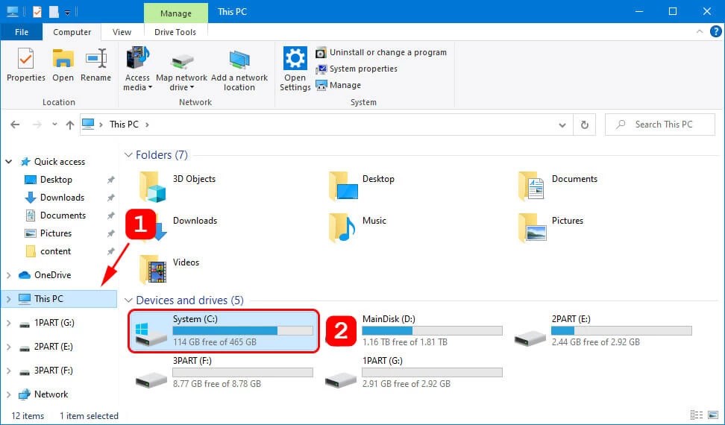Image resolution: width=725 pixels, height=425 pixels.
Task: Switch to the View tab
Action: coord(122,32)
